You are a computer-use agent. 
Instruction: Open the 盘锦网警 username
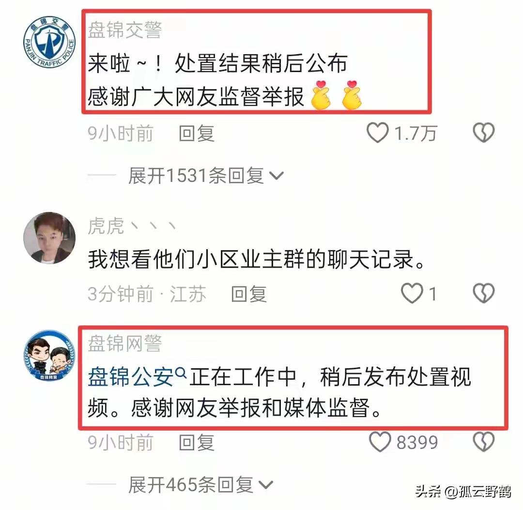pos(125,344)
